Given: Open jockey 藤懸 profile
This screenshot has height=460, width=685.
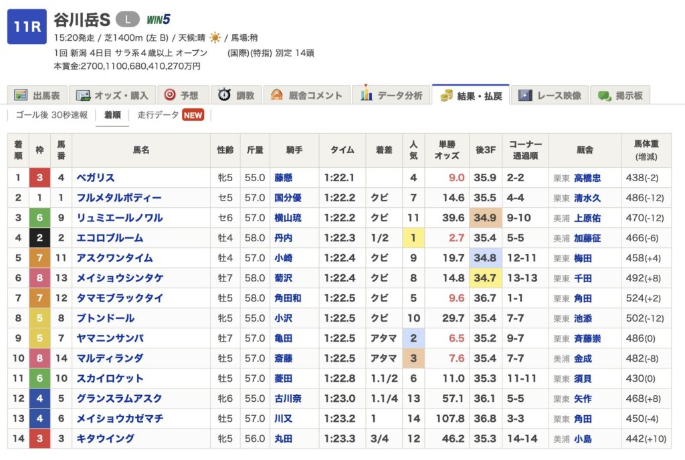Looking at the screenshot, I should (x=283, y=178).
